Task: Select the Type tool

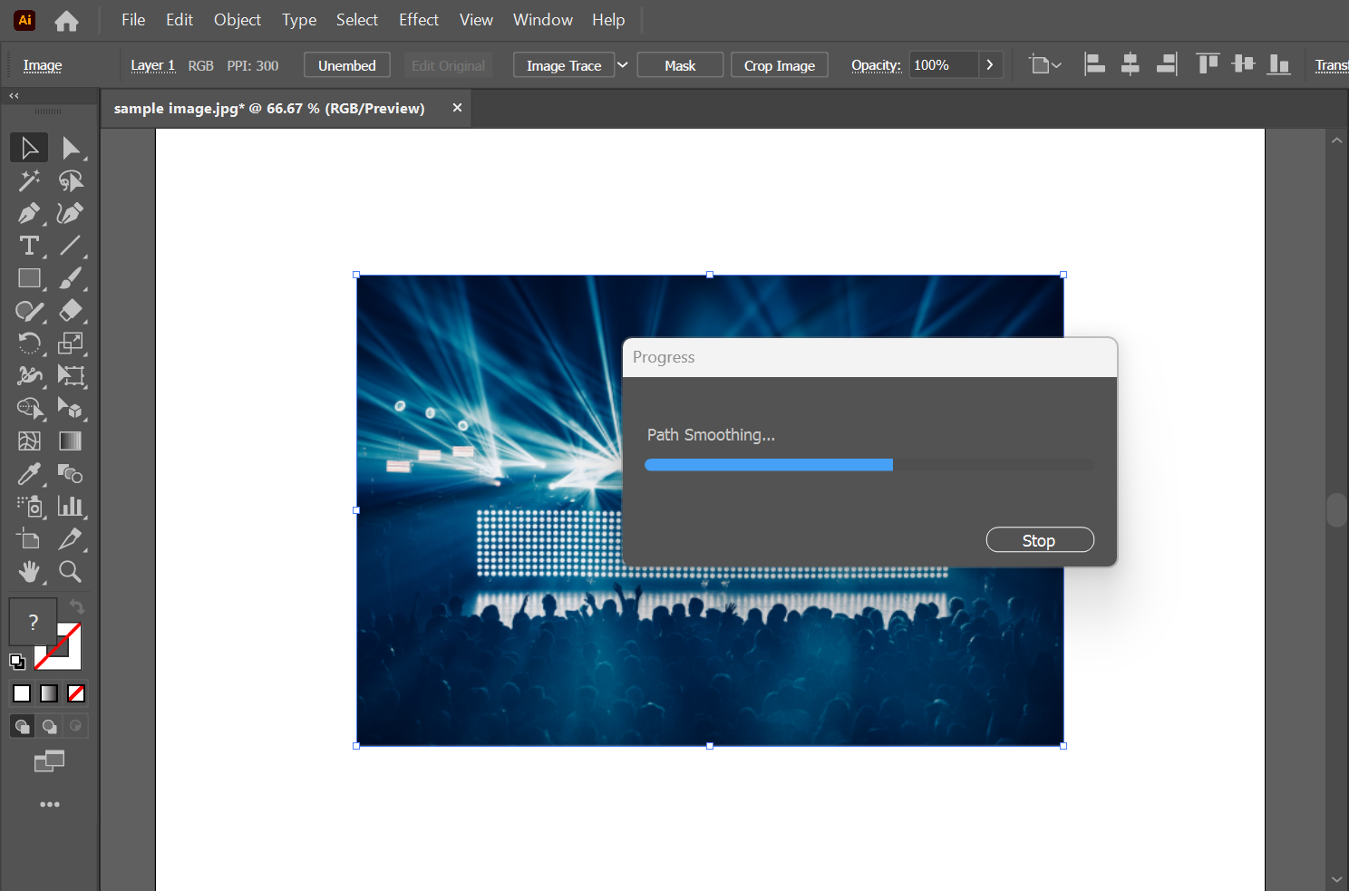Action: (x=29, y=246)
